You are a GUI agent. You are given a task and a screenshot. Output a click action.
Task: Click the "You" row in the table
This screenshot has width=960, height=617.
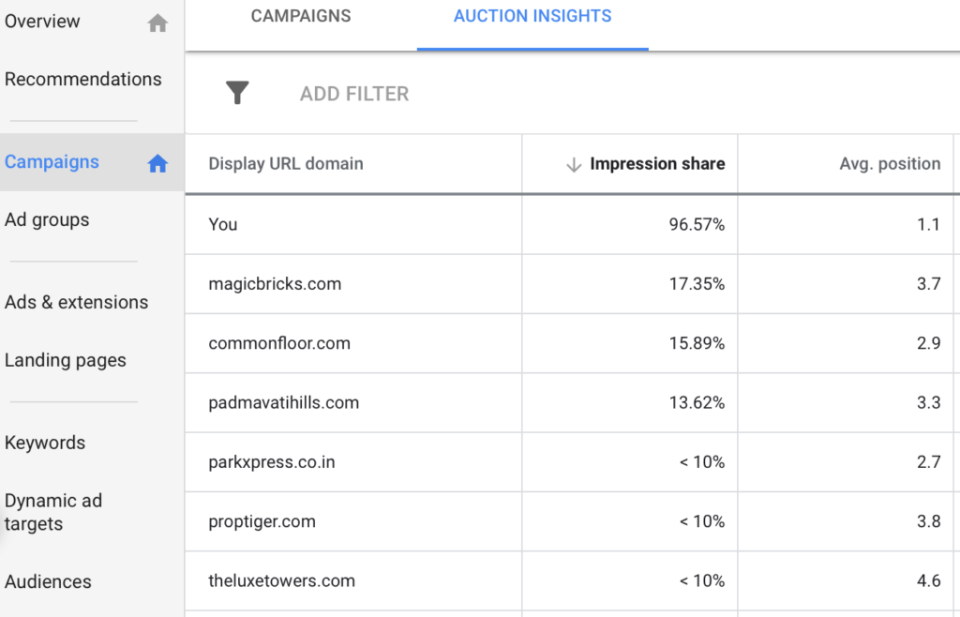point(223,224)
